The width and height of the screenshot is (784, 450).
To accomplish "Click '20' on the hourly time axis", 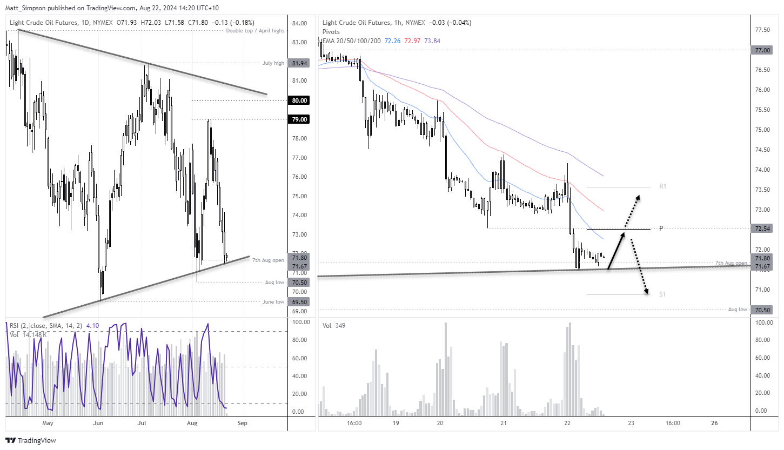I will tap(439, 424).
